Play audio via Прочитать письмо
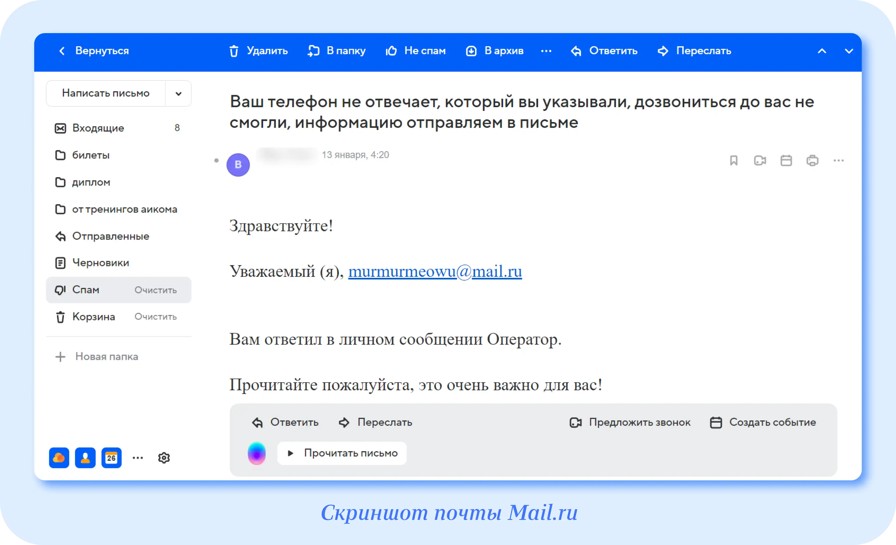The width and height of the screenshot is (896, 545). pos(342,453)
